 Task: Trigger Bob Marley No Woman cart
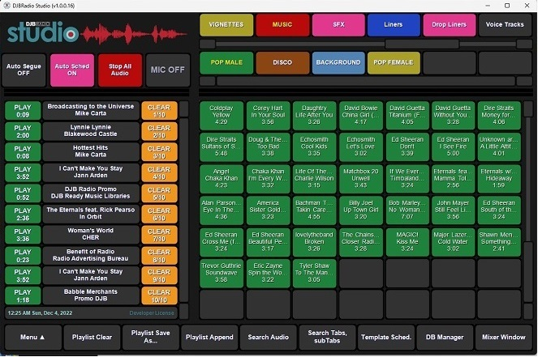coord(407,210)
